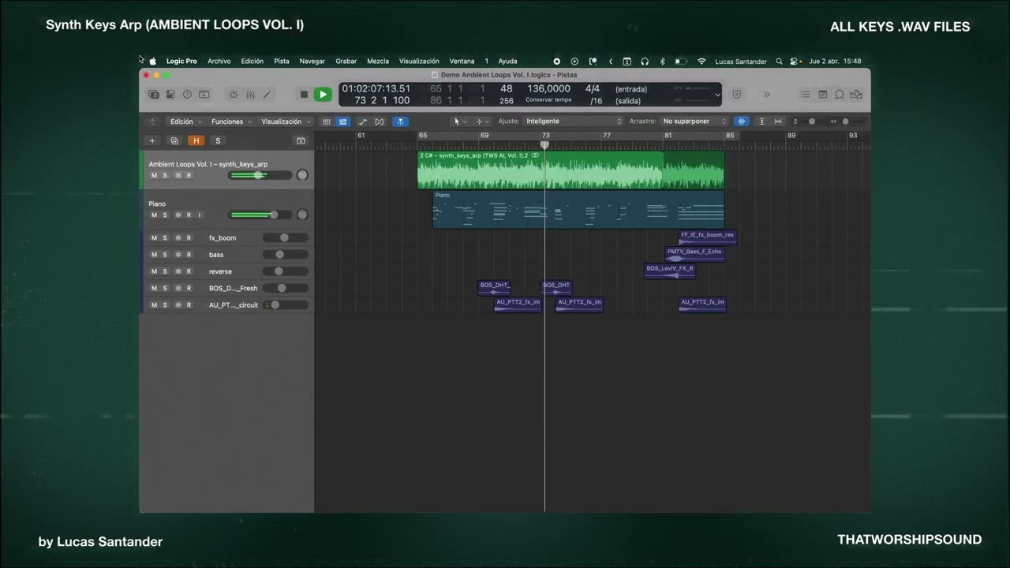Toggle the toolbar download-tray icon
Viewport: 1010px width, 568px height.
tap(204, 95)
